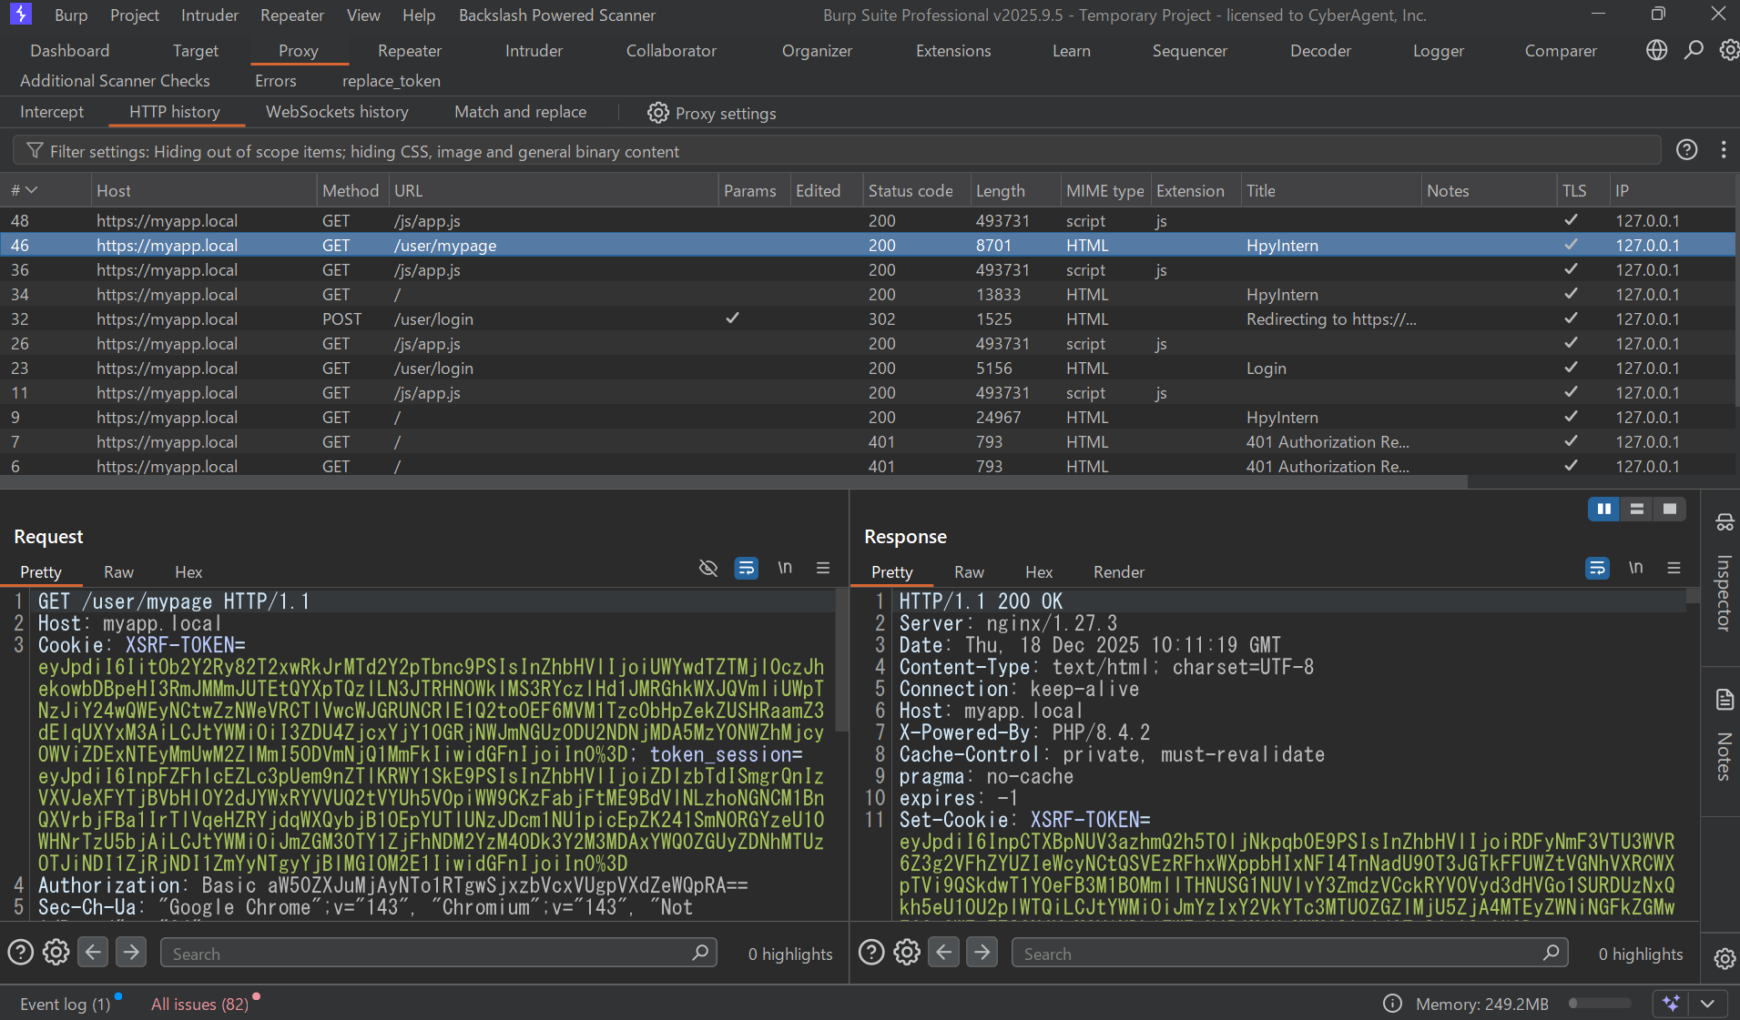Toggle non-printable \n characters in Response

(1635, 568)
